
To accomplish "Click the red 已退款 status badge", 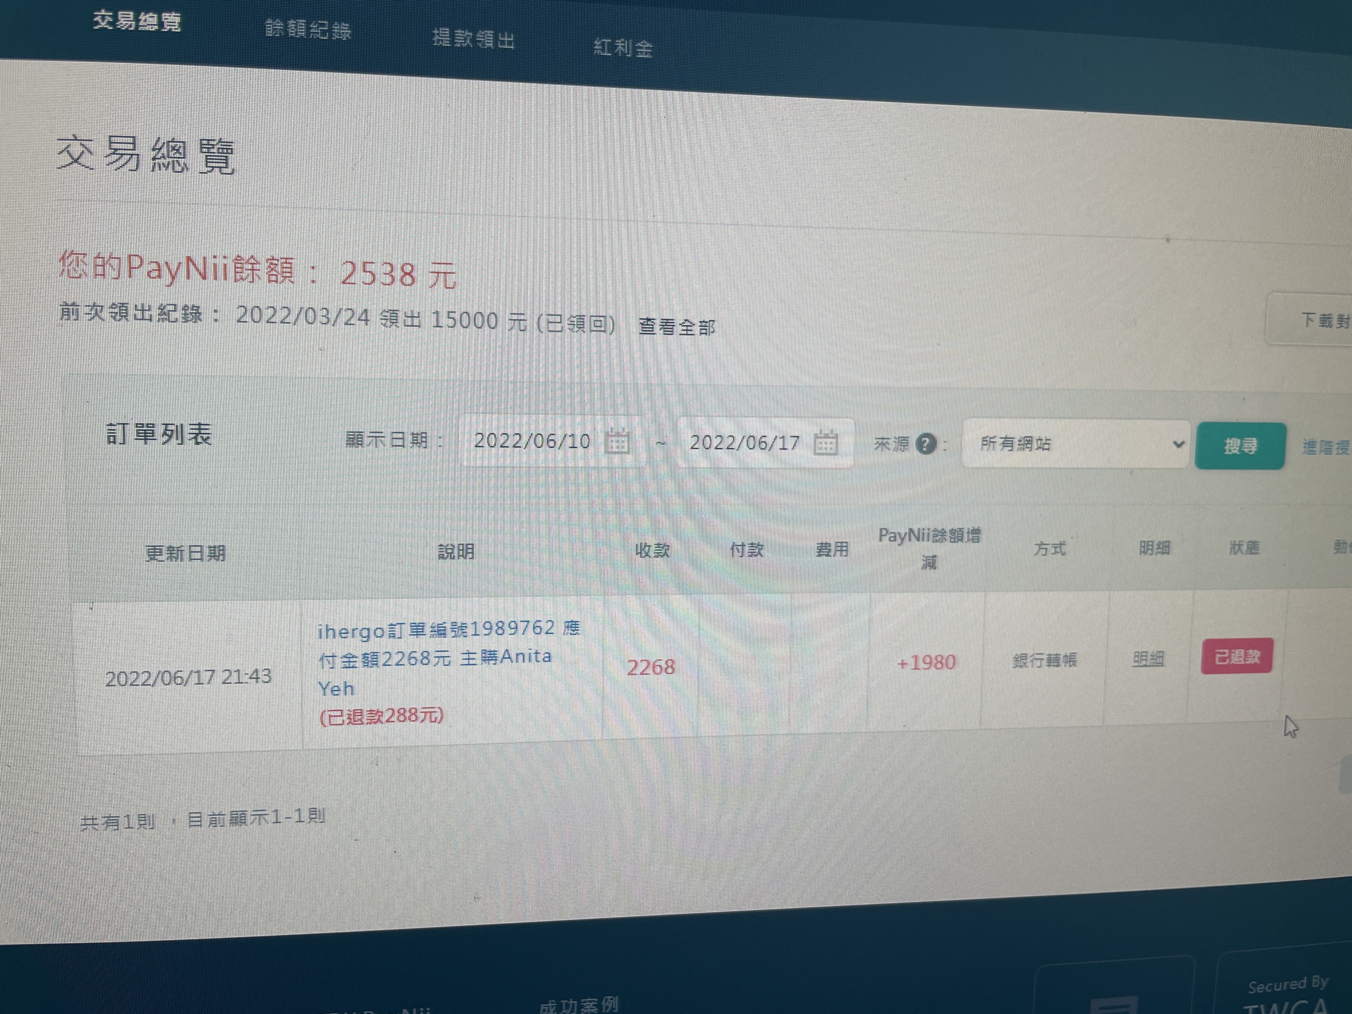I will 1236,657.
